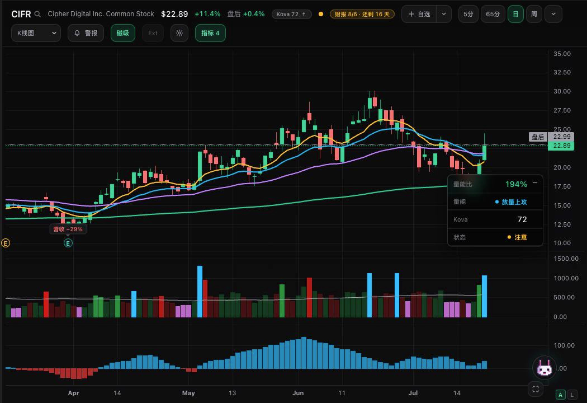Open chart settings gear icon
Image resolution: width=587 pixels, height=403 pixels.
179,33
